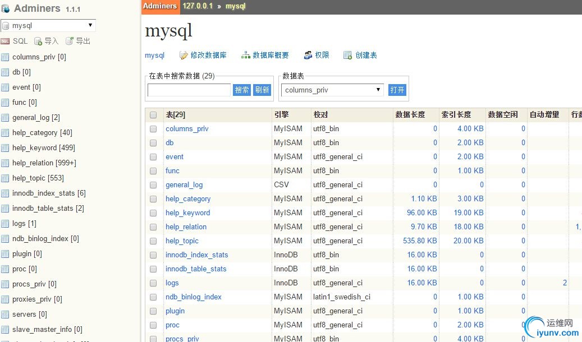Check the func row checkbox
This screenshot has width=582, height=342.
(153, 172)
